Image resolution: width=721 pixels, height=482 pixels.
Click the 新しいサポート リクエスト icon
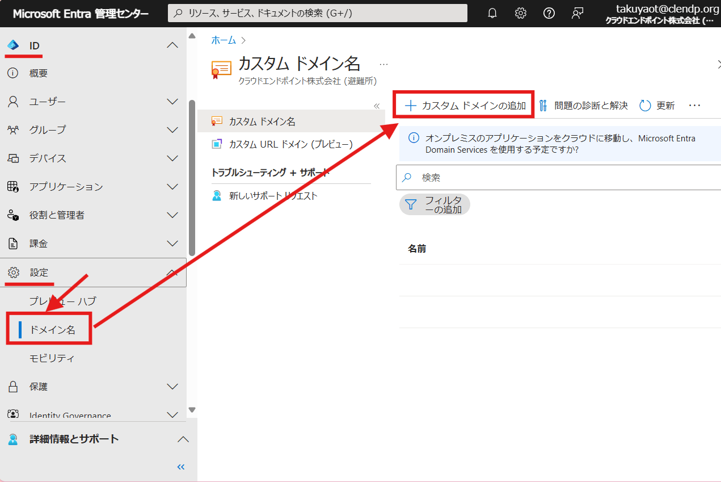[217, 196]
